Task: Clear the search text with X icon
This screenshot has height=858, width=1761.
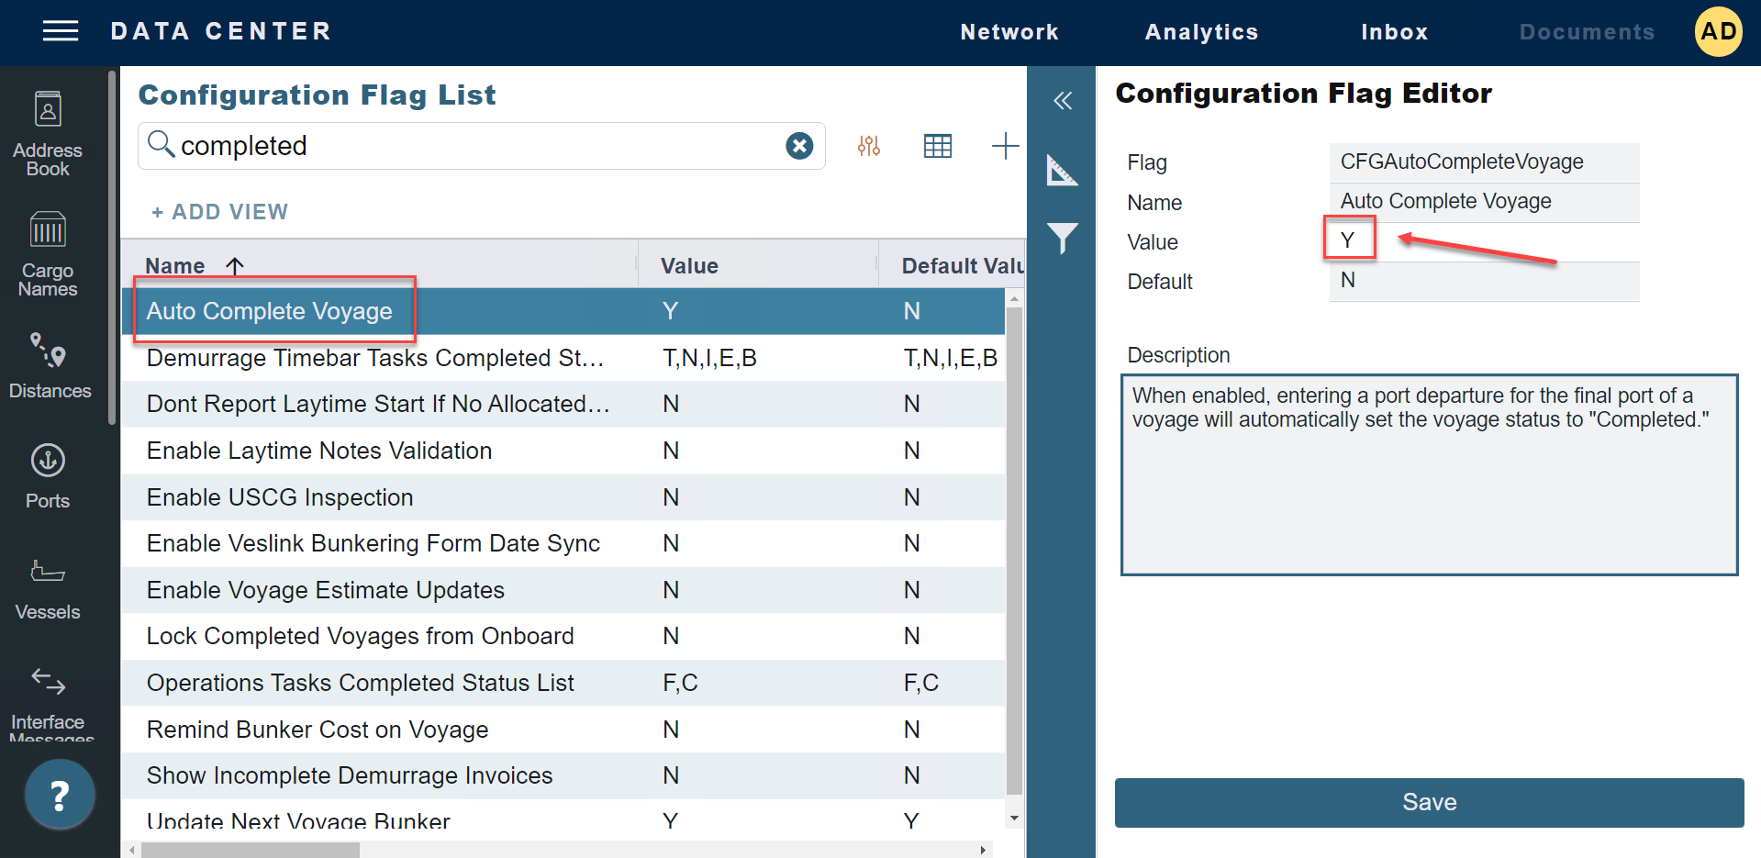Action: (x=799, y=146)
